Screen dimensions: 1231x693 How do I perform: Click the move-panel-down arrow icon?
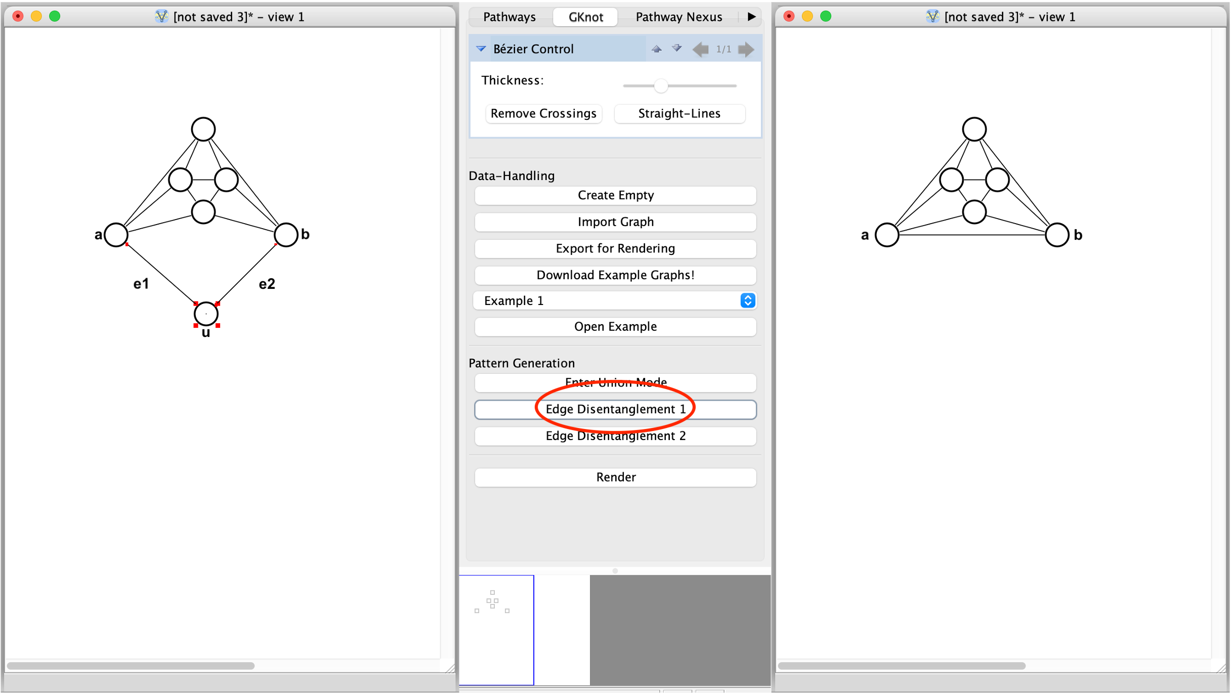(x=676, y=49)
